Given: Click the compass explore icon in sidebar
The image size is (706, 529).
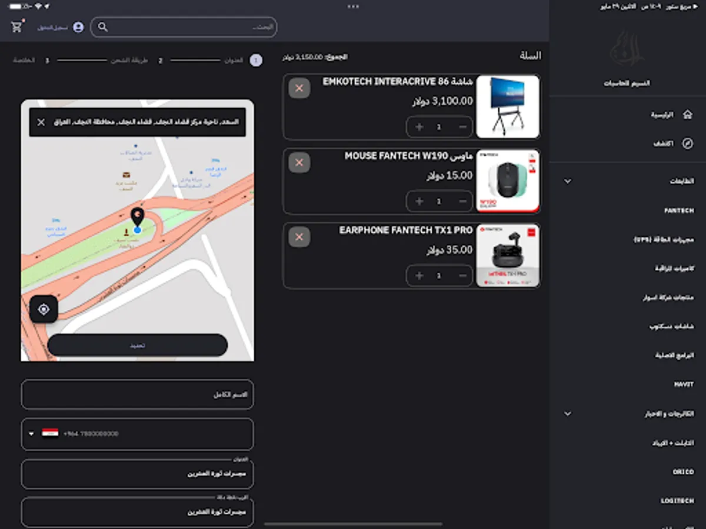Looking at the screenshot, I should pyautogui.click(x=687, y=143).
